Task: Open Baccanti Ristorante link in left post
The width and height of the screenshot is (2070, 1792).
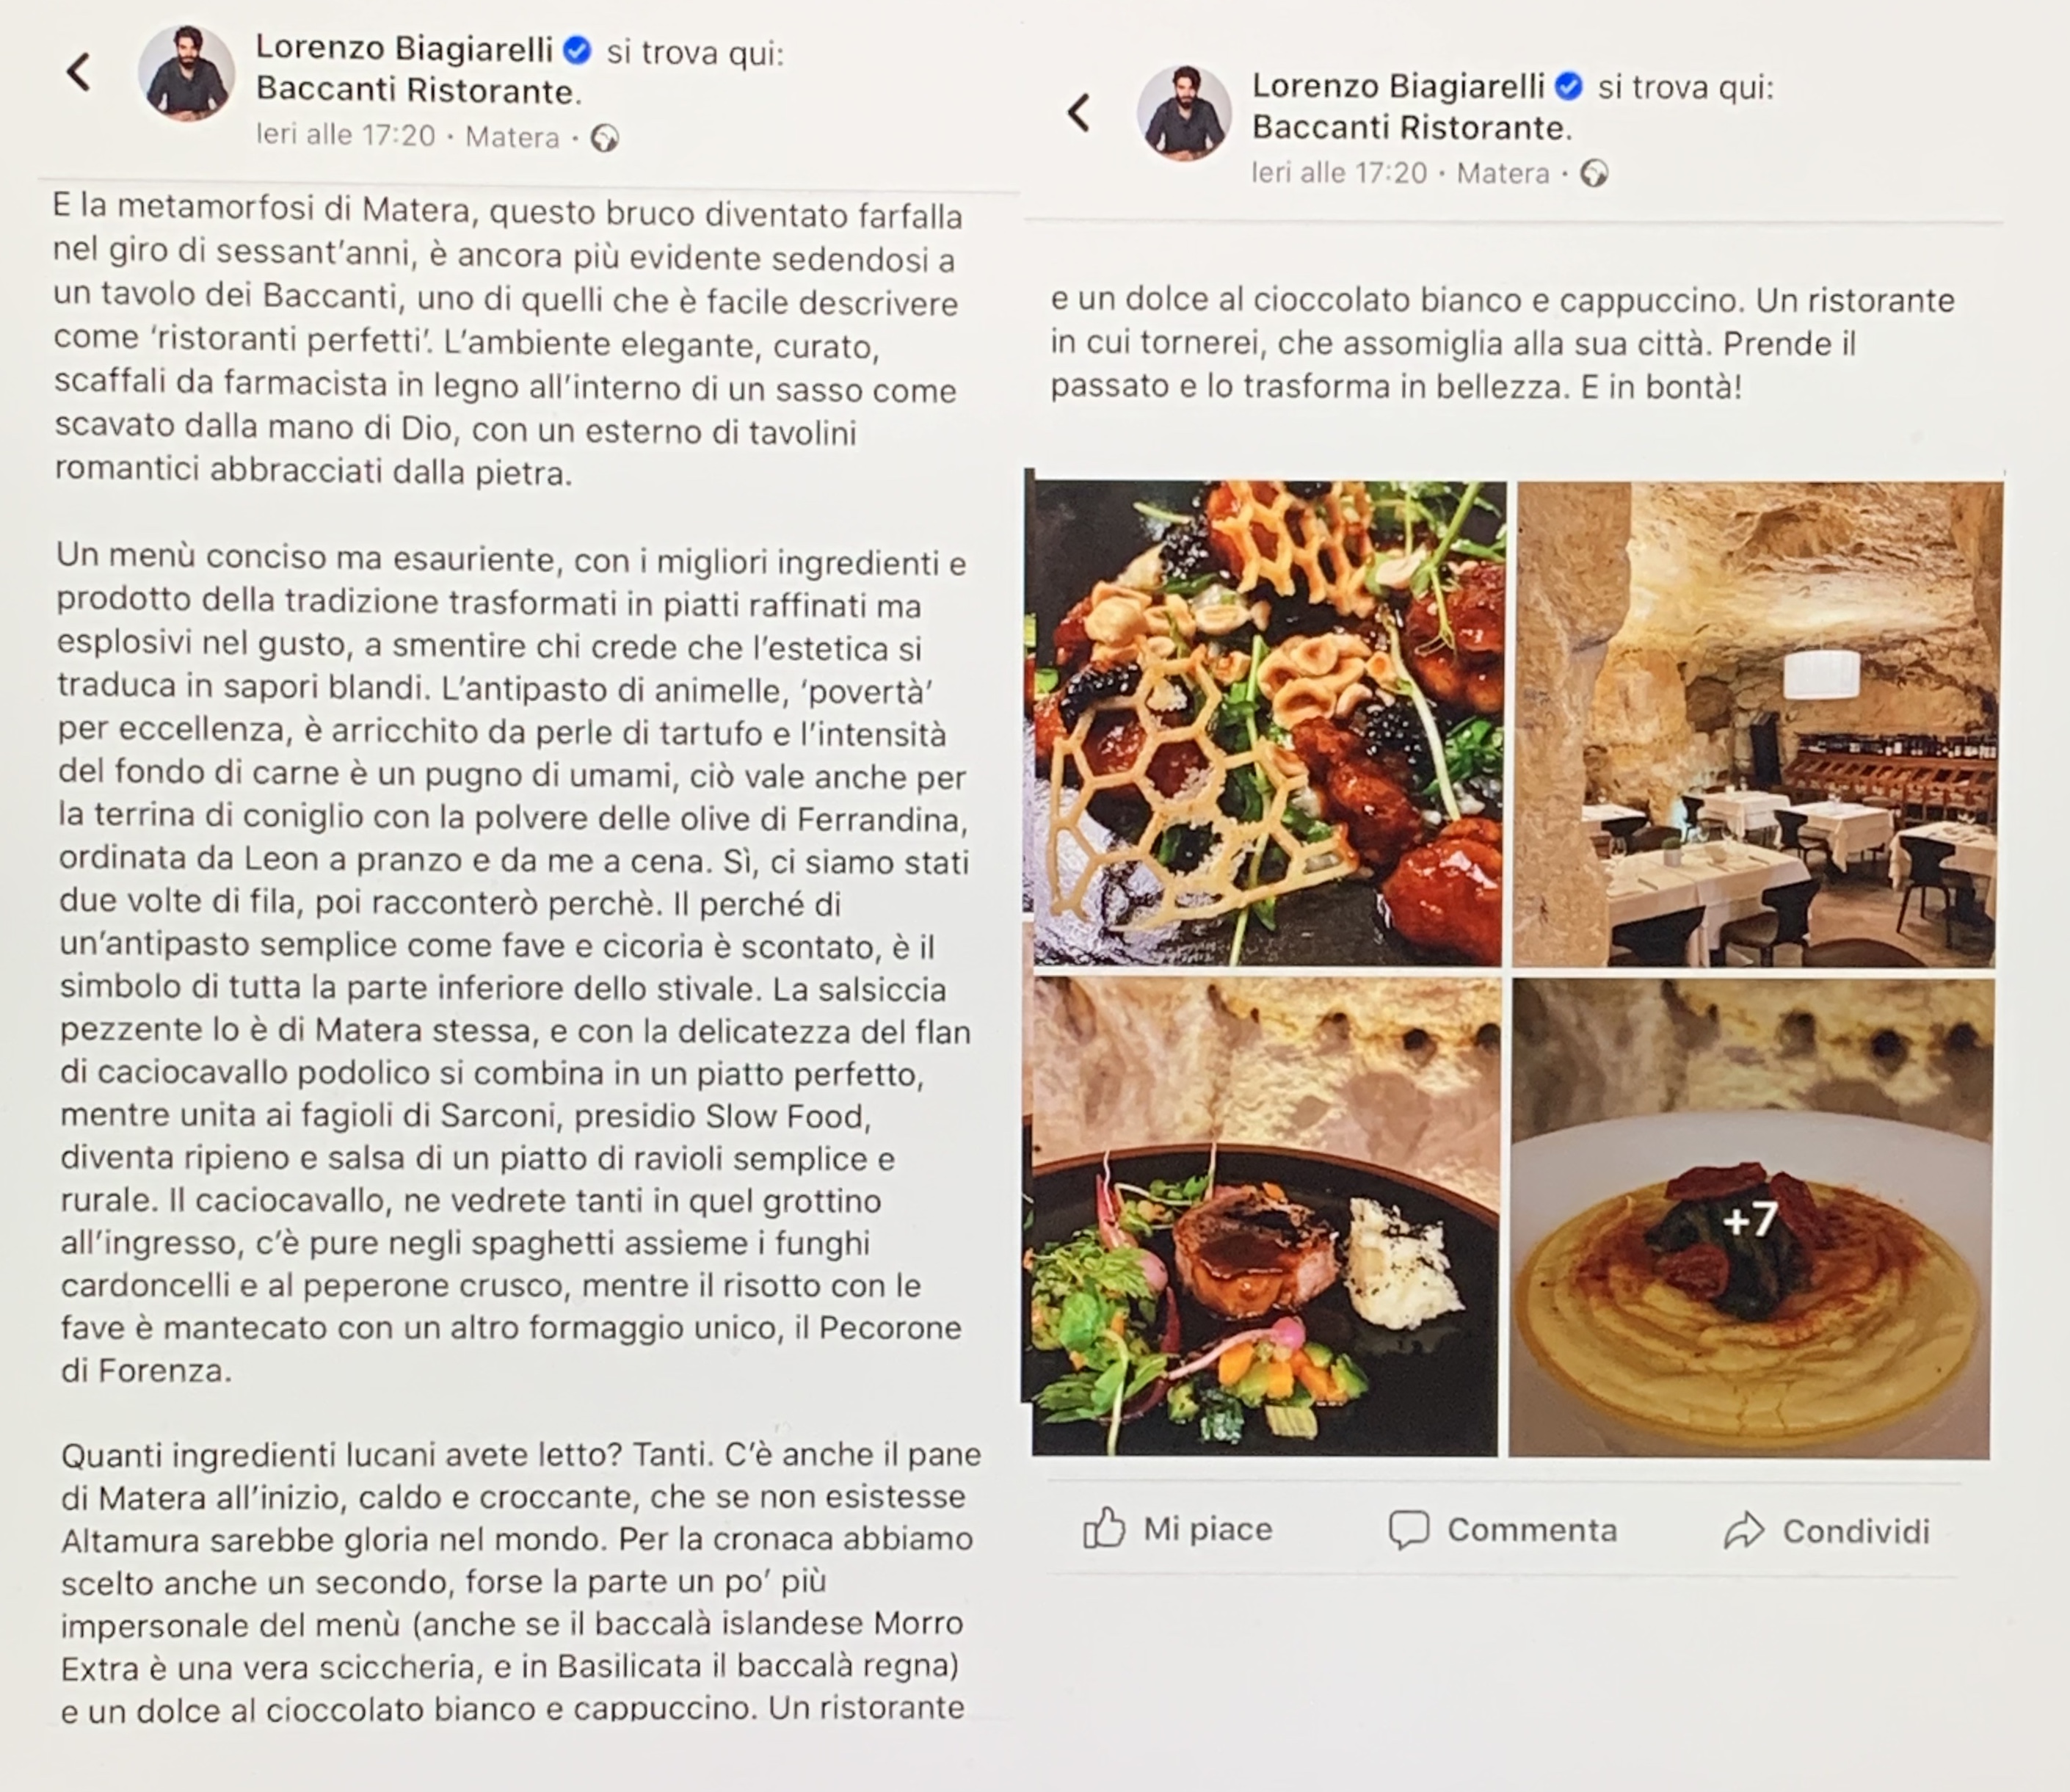Action: pos(418,91)
